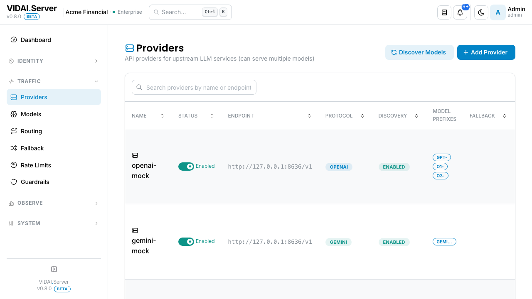
Task: Expand the Identity section
Action: point(54,61)
